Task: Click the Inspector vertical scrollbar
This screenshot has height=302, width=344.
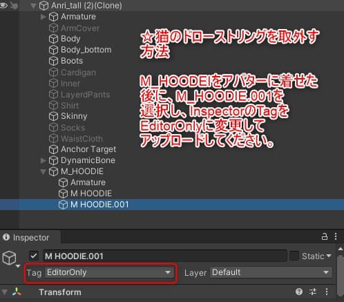Action: pyautogui.click(x=340, y=275)
